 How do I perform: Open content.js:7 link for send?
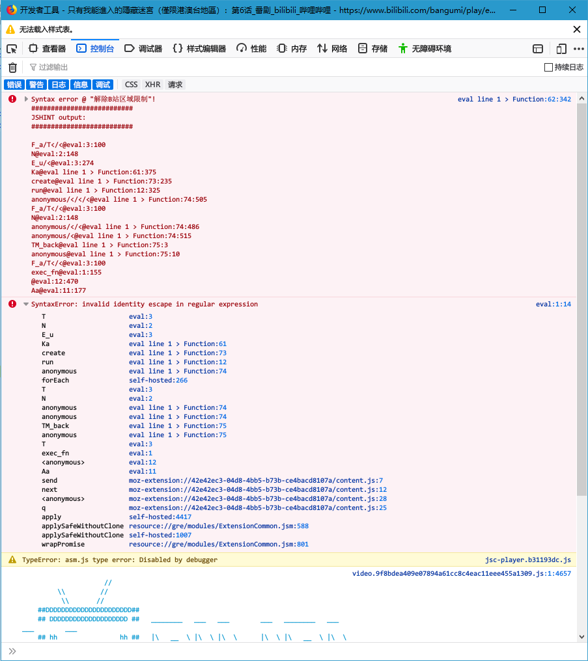256,481
